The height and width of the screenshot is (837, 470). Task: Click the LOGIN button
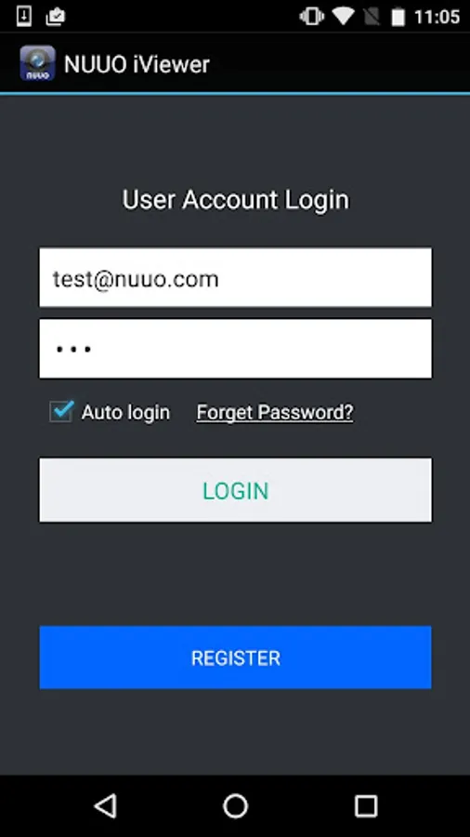[235, 490]
